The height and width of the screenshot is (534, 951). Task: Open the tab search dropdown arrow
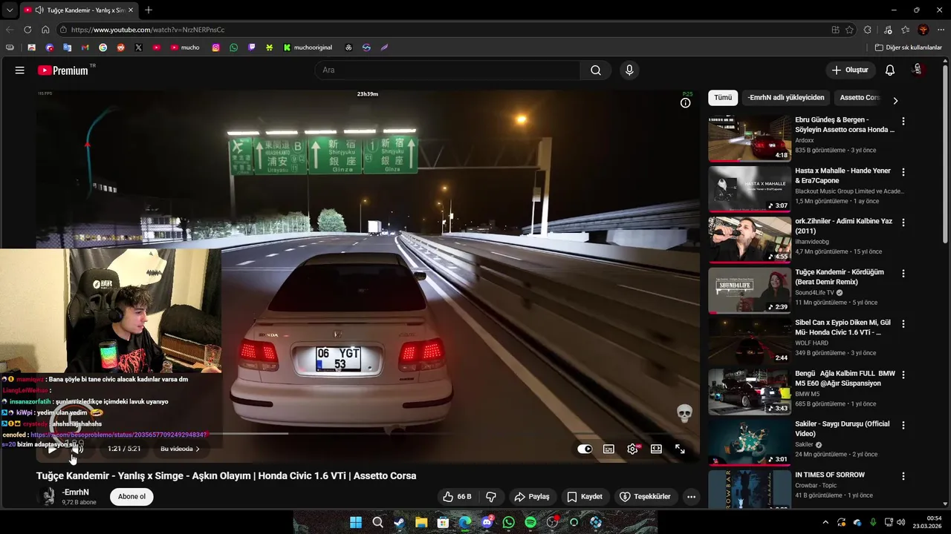point(10,10)
